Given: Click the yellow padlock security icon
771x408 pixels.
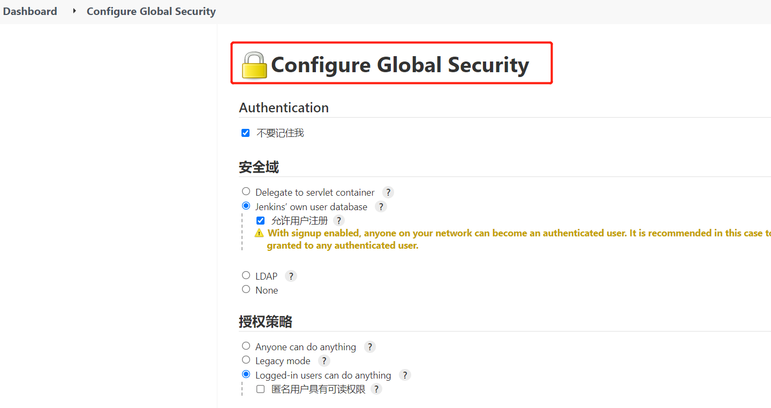Looking at the screenshot, I should click(254, 65).
